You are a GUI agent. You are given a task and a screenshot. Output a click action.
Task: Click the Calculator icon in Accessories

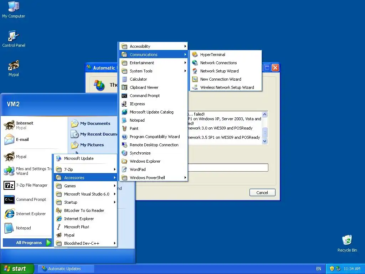pos(124,79)
